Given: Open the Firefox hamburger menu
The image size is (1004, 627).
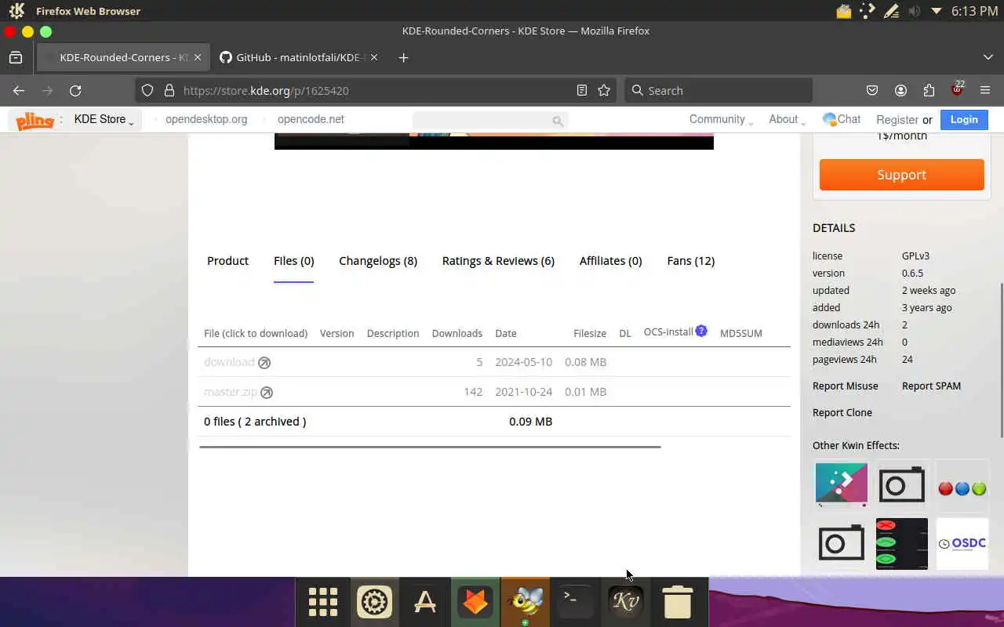Looking at the screenshot, I should pyautogui.click(x=985, y=90).
